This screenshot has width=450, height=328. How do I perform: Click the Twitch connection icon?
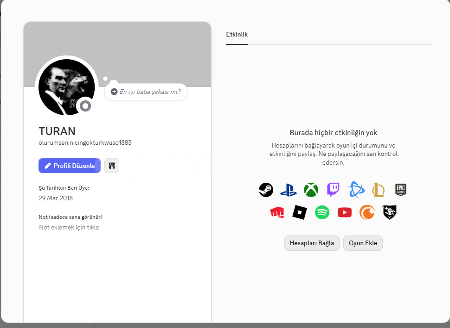coord(333,190)
